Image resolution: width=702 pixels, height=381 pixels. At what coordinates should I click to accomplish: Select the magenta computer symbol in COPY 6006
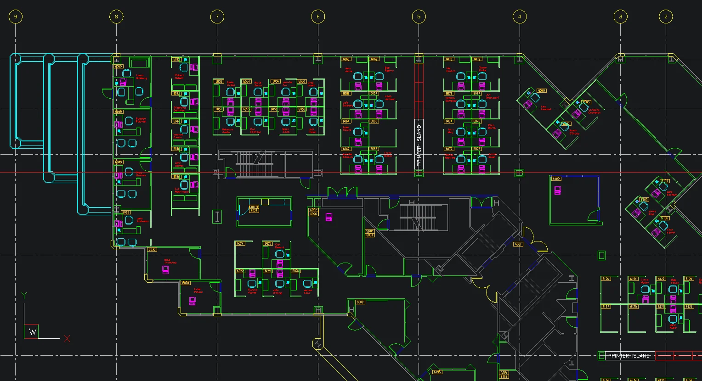click(329, 217)
